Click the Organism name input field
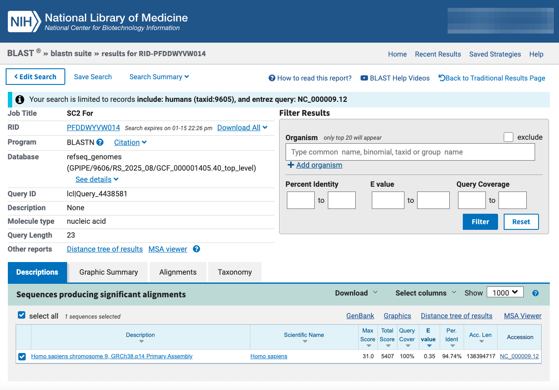Screen dimensions: 559x390 click(x=410, y=152)
